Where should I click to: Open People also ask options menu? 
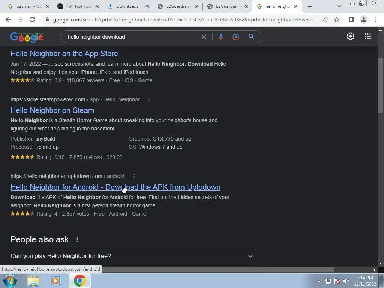point(77,240)
